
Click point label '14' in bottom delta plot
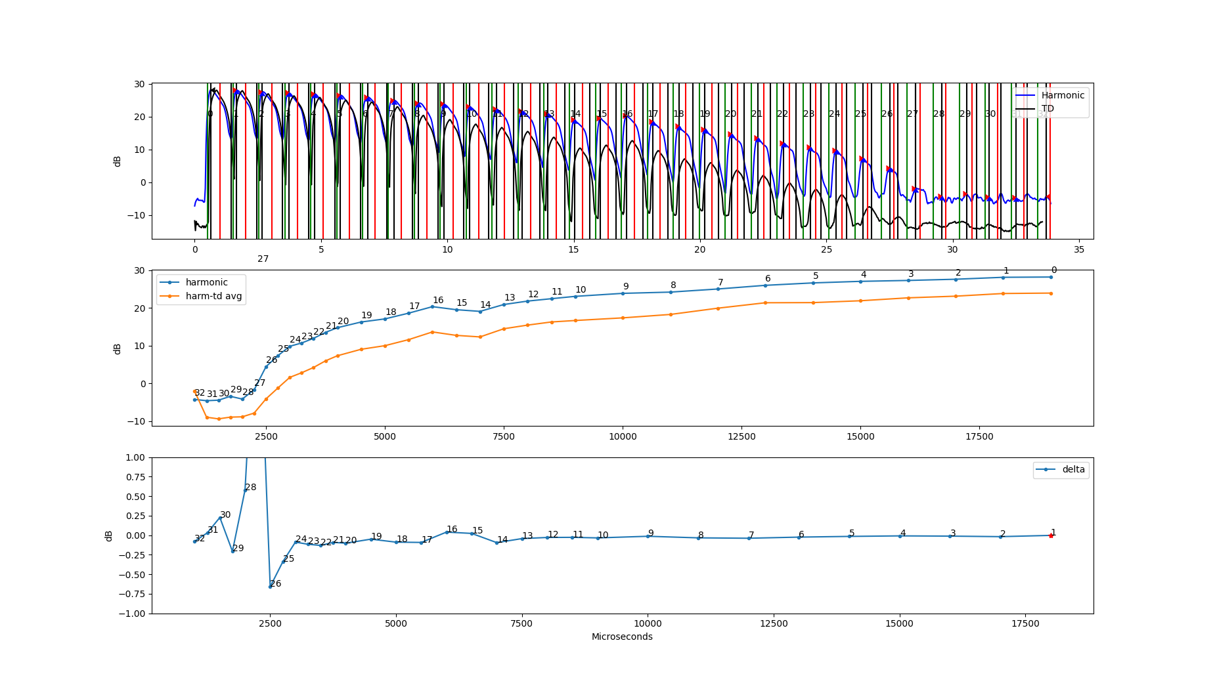click(x=502, y=539)
